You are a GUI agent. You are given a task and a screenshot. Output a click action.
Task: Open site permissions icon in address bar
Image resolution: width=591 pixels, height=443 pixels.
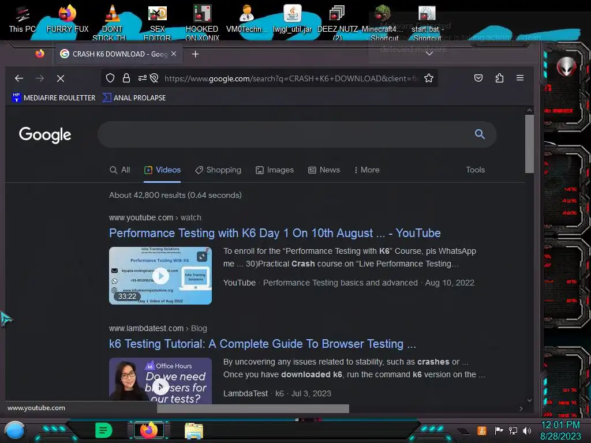click(x=142, y=78)
